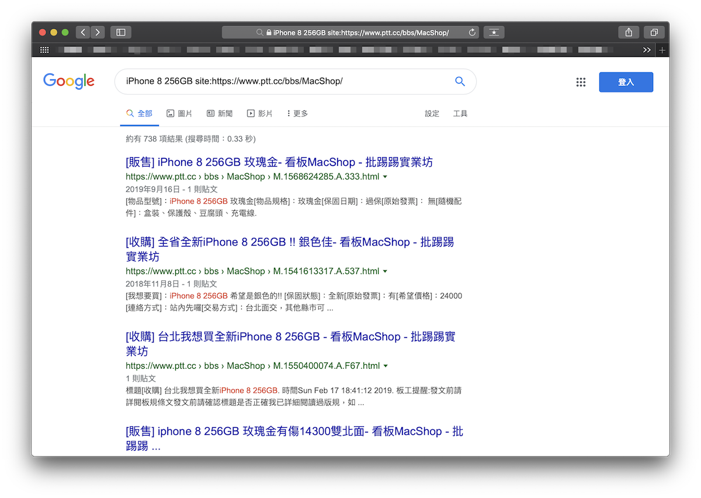This screenshot has width=701, height=498.
Task: Open the 更多 more menu
Action: [x=297, y=113]
